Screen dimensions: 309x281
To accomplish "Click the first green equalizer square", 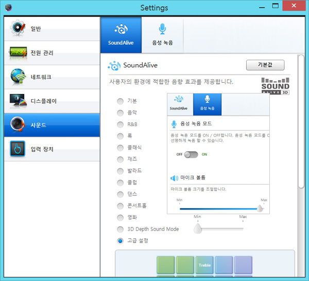I will point(166,265).
